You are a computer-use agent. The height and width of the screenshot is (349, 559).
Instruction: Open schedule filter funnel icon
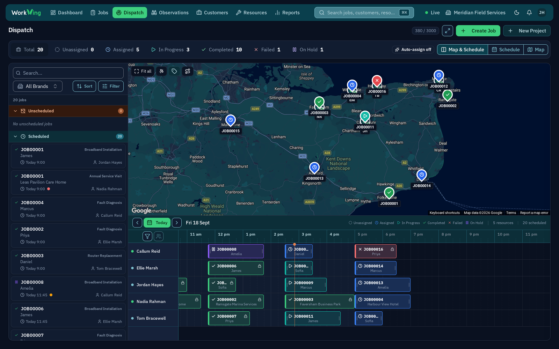point(147,236)
